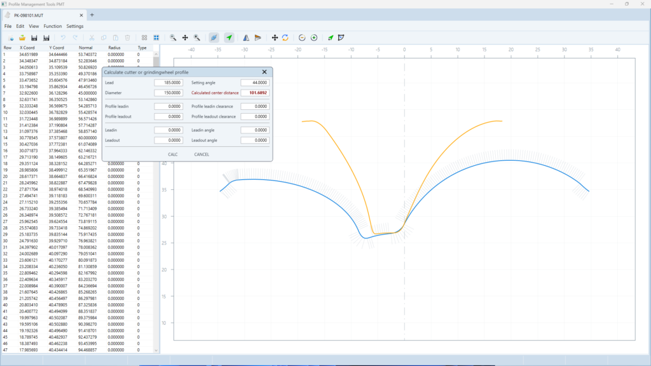The height and width of the screenshot is (366, 651).
Task: Rotate profile with the circular arrows icon
Action: (285, 37)
